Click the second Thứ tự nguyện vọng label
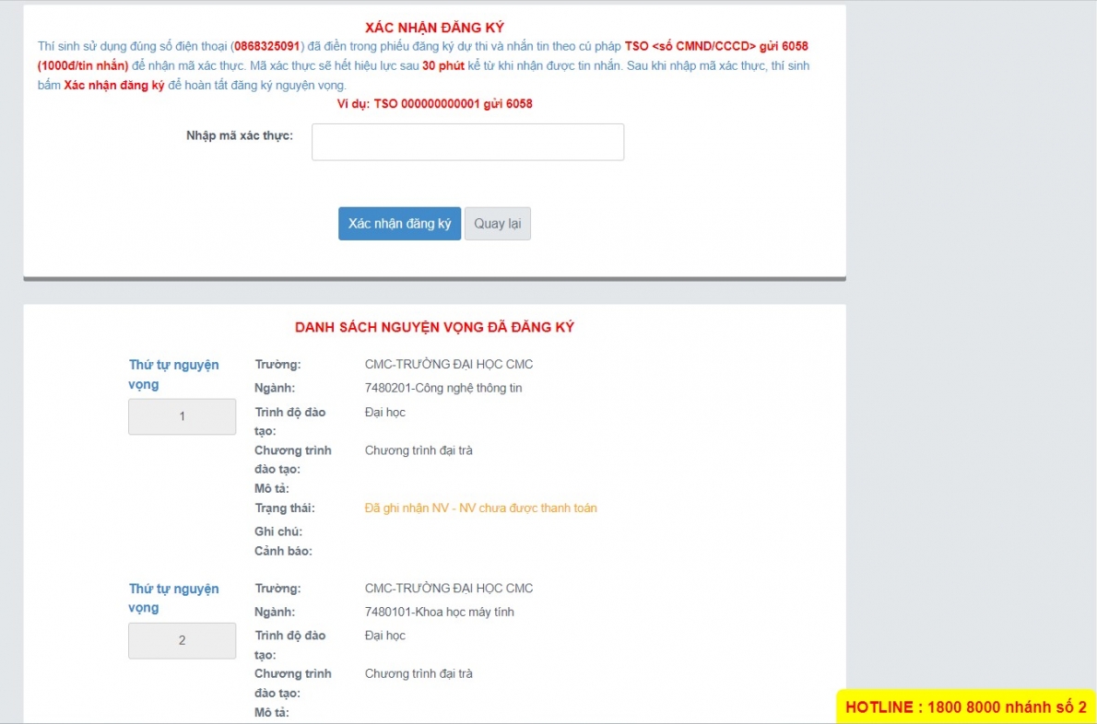 [x=173, y=598]
